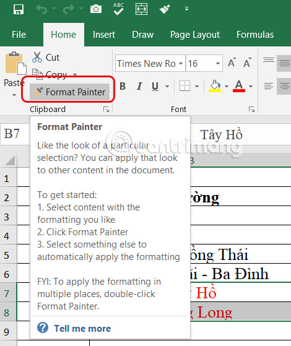Click the Paste clipboard icon

point(15,64)
